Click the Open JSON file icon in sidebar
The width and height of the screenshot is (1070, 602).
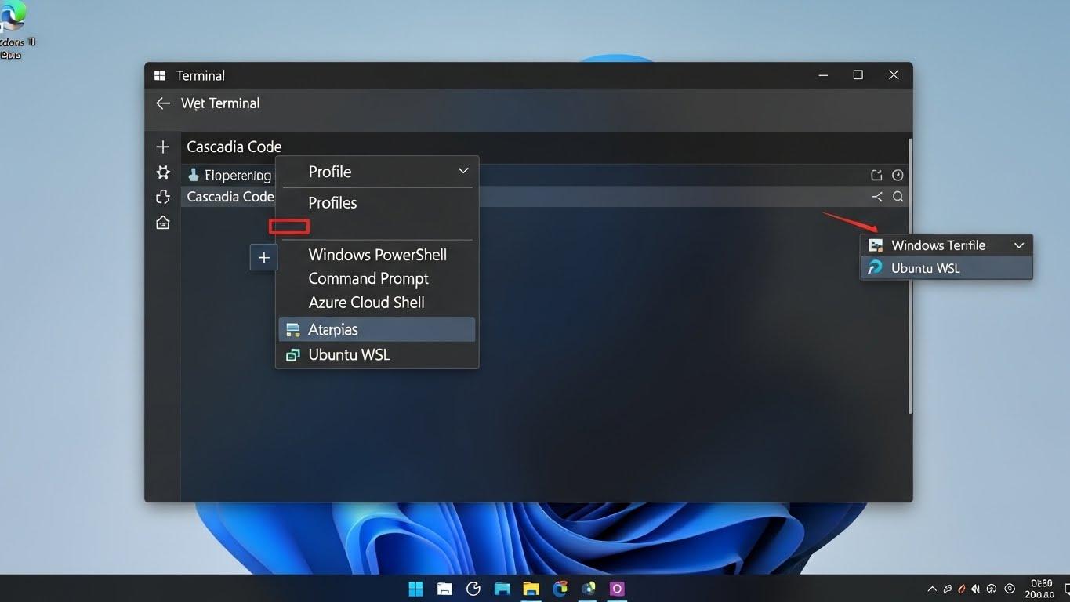(x=162, y=197)
